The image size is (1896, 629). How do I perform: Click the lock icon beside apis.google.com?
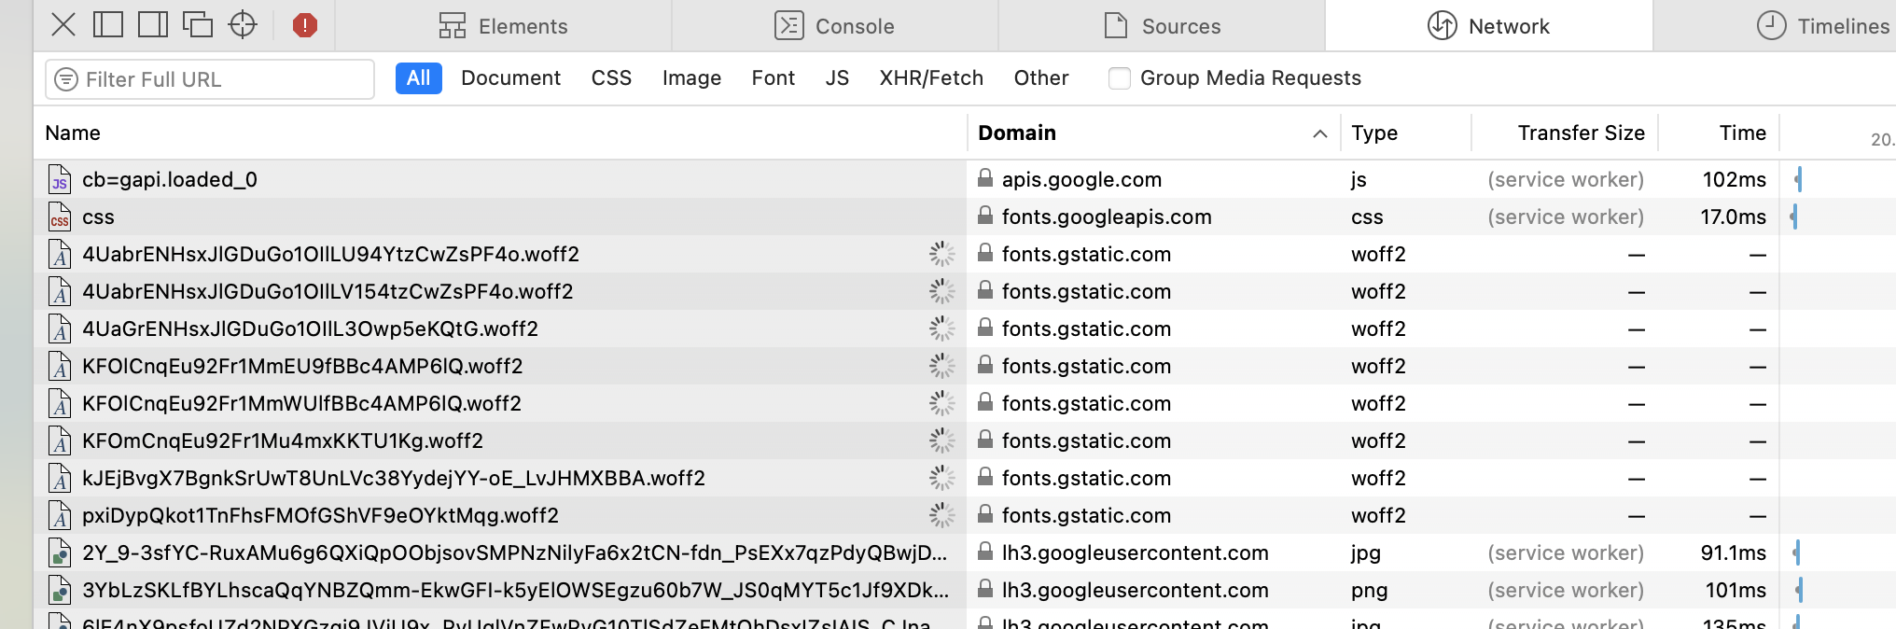coord(984,178)
